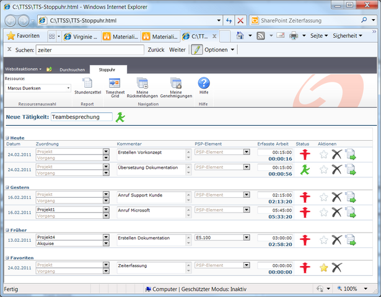Image resolution: width=381 pixels, height=297 pixels.
Task: Collapse the Früher group
Action: (7, 230)
